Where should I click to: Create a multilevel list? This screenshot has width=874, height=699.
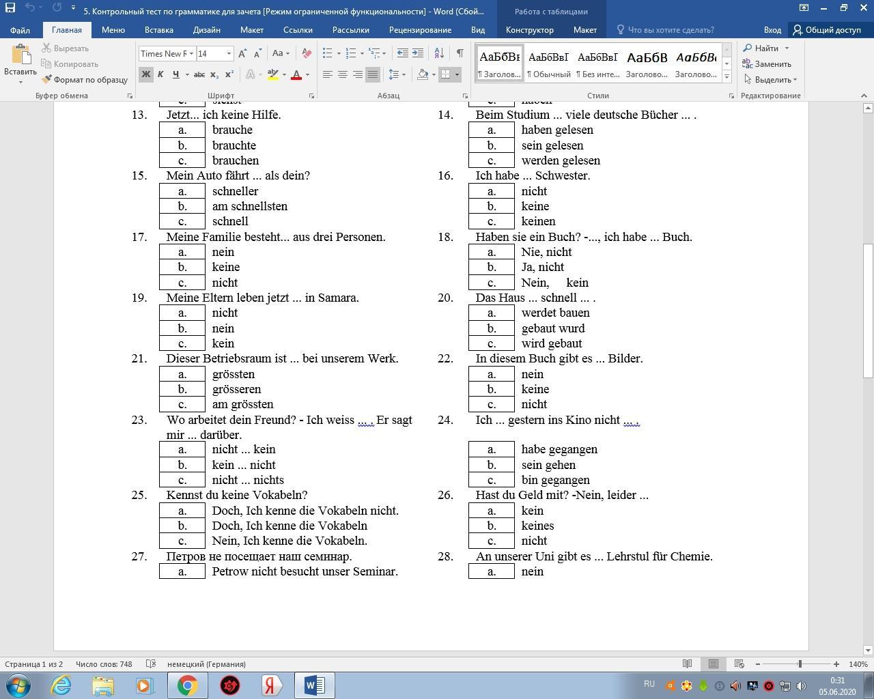[374, 53]
